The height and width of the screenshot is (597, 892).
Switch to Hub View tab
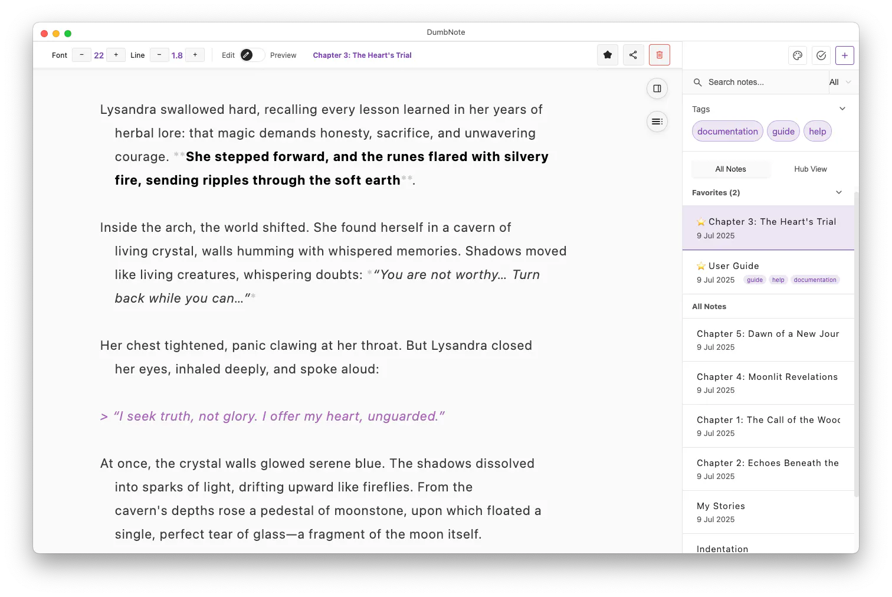pos(811,169)
